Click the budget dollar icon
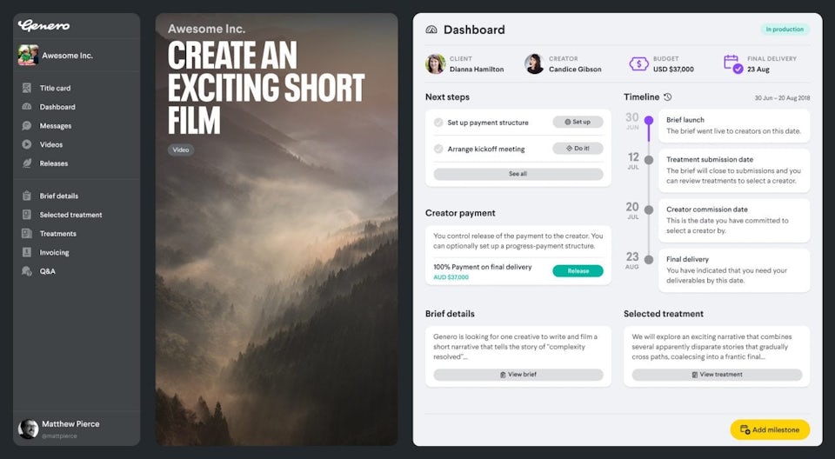Screen dimensions: 835x459 (638, 64)
